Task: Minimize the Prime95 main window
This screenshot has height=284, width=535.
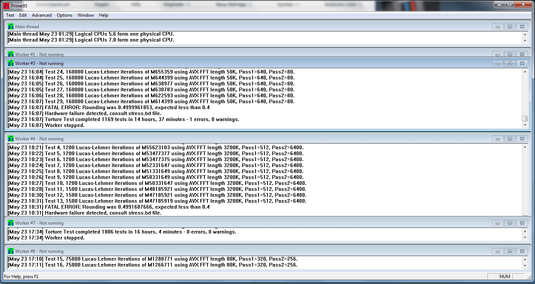Action: (x=499, y=4)
